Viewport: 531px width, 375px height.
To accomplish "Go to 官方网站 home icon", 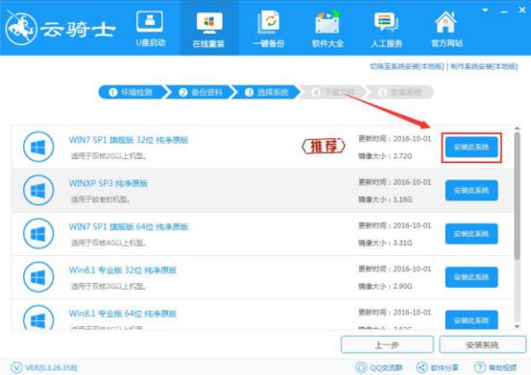I will (x=447, y=22).
